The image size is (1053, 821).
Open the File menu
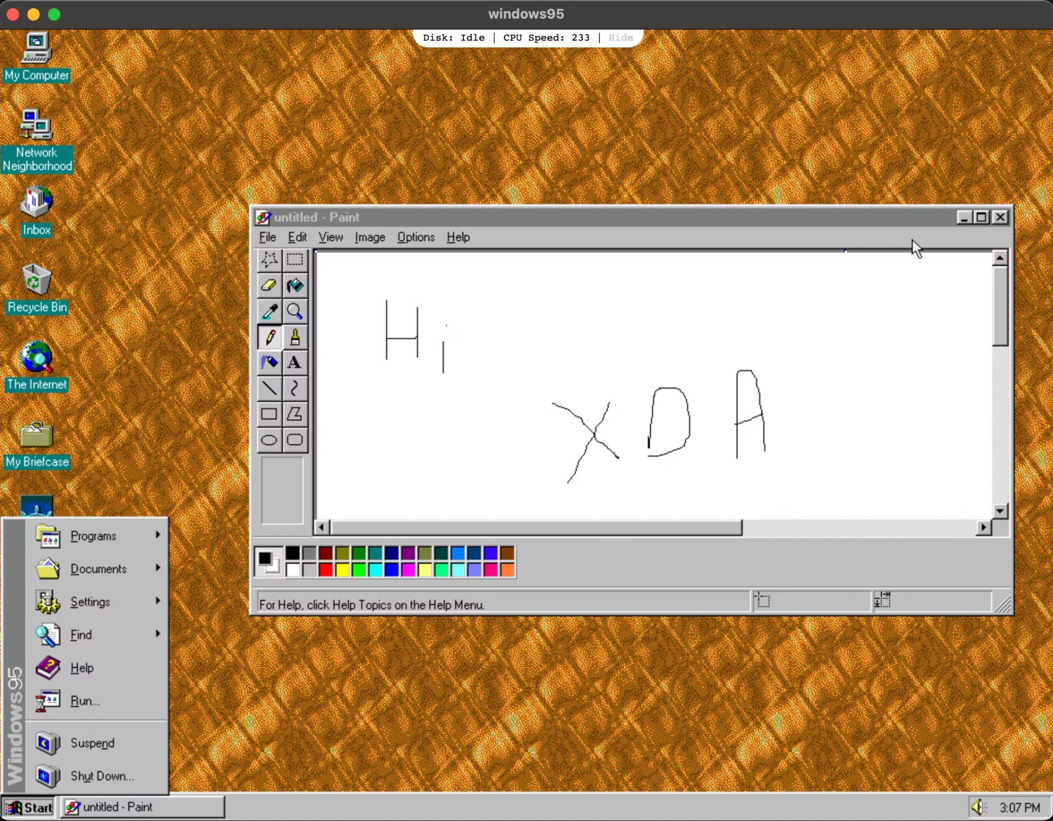pos(267,237)
